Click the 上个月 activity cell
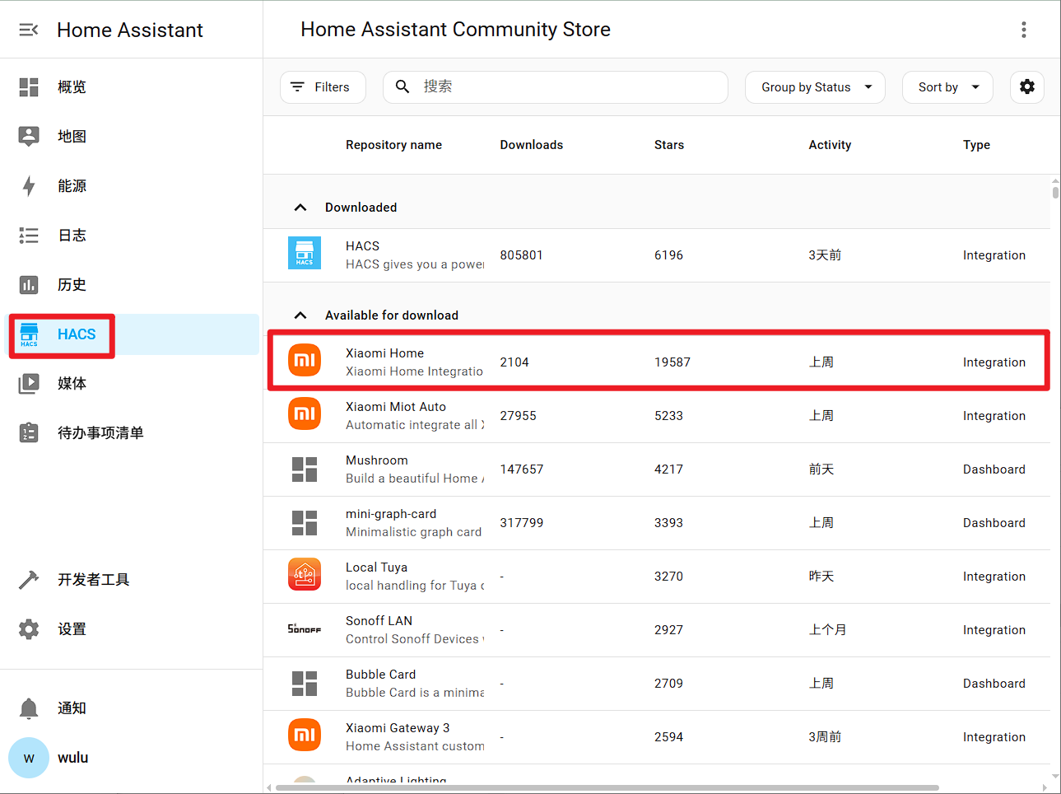Viewport: 1061px width, 794px height. pyautogui.click(x=827, y=630)
